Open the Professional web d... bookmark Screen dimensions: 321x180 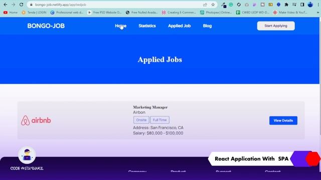click(67, 12)
